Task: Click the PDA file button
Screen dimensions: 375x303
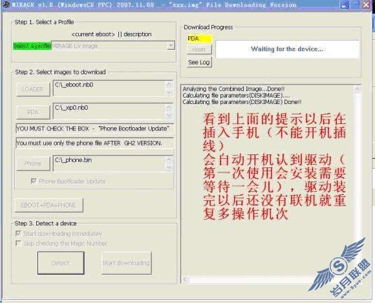Action: pos(33,112)
